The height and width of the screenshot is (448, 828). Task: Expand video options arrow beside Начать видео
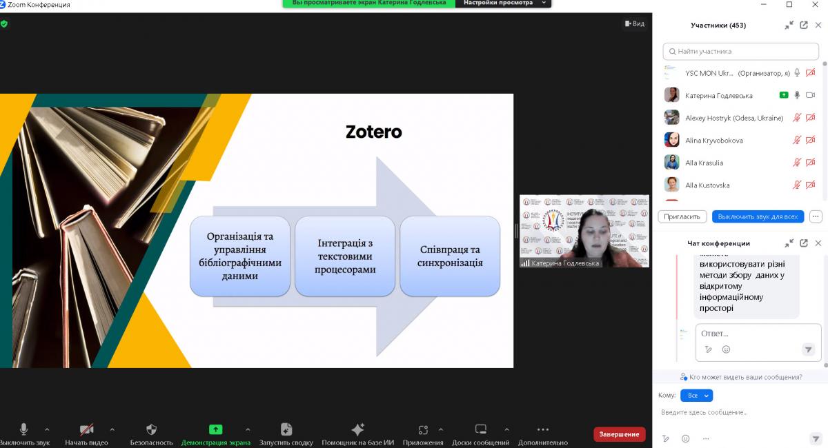pyautogui.click(x=112, y=429)
